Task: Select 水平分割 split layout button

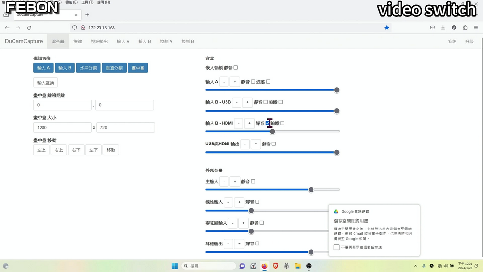Action: pos(88,68)
